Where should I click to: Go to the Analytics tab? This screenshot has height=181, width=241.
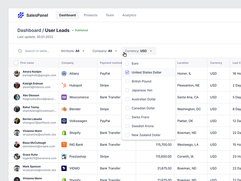point(129,15)
